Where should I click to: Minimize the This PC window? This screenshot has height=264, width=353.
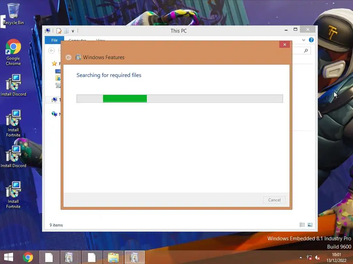coord(286,30)
